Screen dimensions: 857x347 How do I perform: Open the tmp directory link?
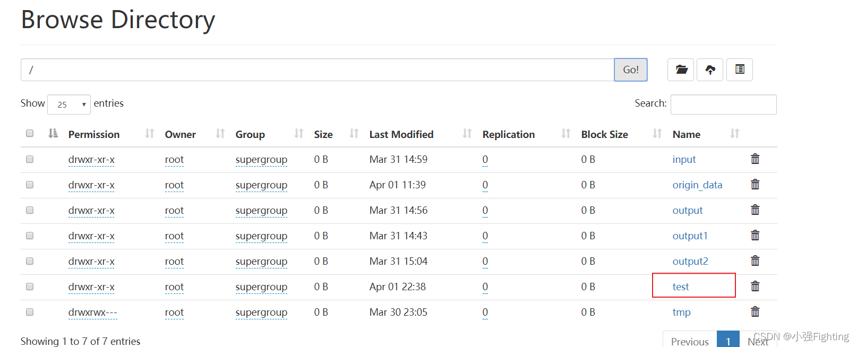(682, 312)
